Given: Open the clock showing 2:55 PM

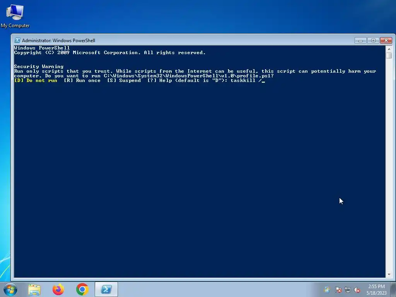Looking at the screenshot, I should point(376,287).
